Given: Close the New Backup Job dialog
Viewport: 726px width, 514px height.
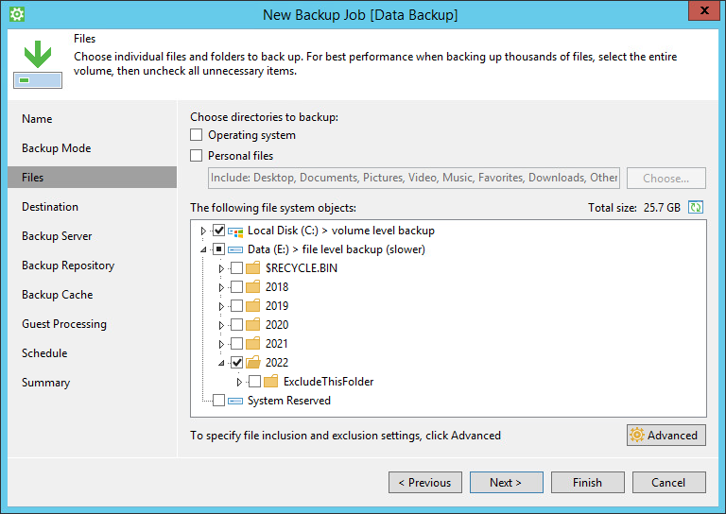Looking at the screenshot, I should click(x=704, y=10).
